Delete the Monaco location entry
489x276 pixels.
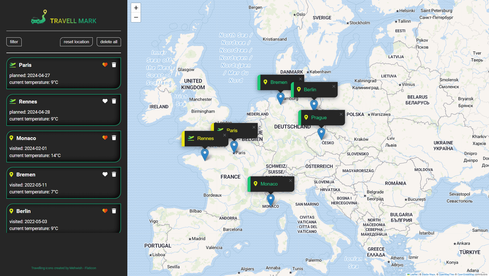point(114,138)
